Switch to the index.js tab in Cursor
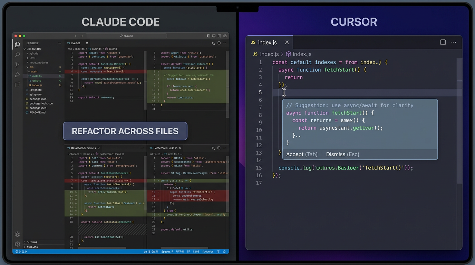Viewport: 475px width, 265px height. click(x=268, y=42)
